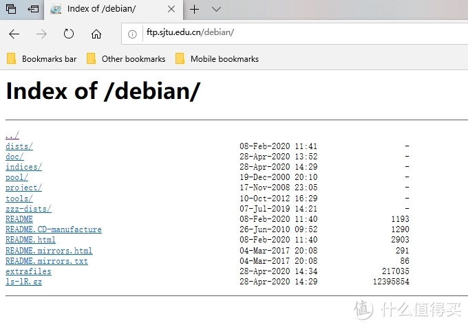The width and height of the screenshot is (468, 327).
Task: Open README.mirrors.html file link
Action: pos(49,251)
